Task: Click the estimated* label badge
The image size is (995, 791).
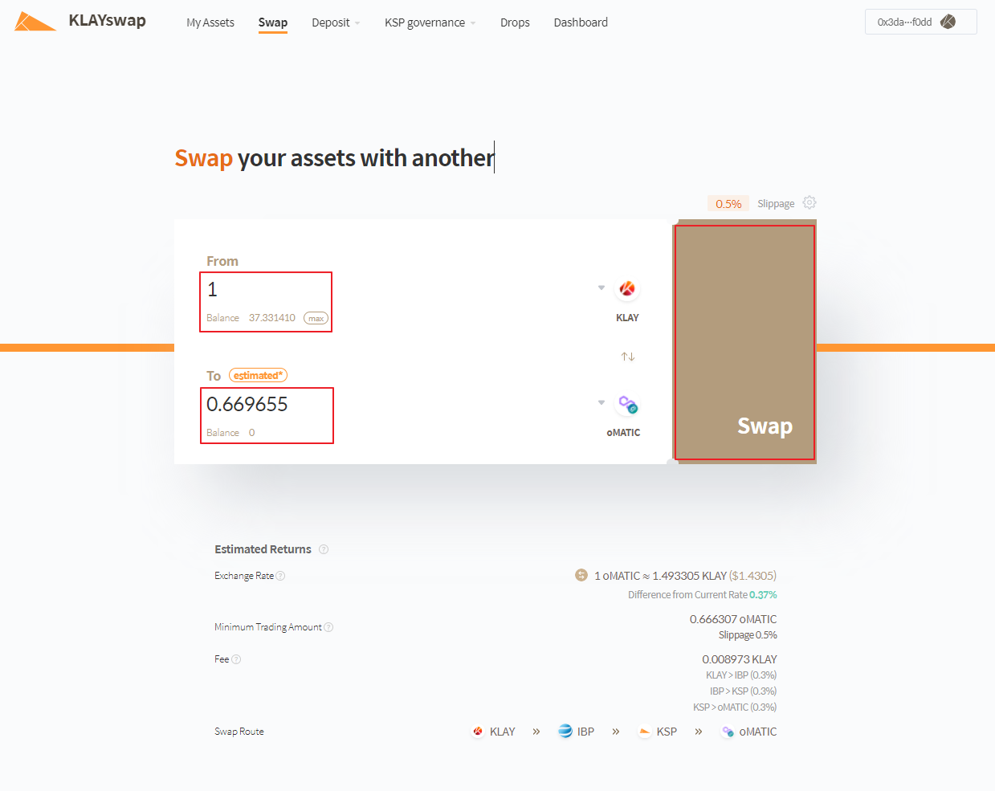Action: point(258,375)
